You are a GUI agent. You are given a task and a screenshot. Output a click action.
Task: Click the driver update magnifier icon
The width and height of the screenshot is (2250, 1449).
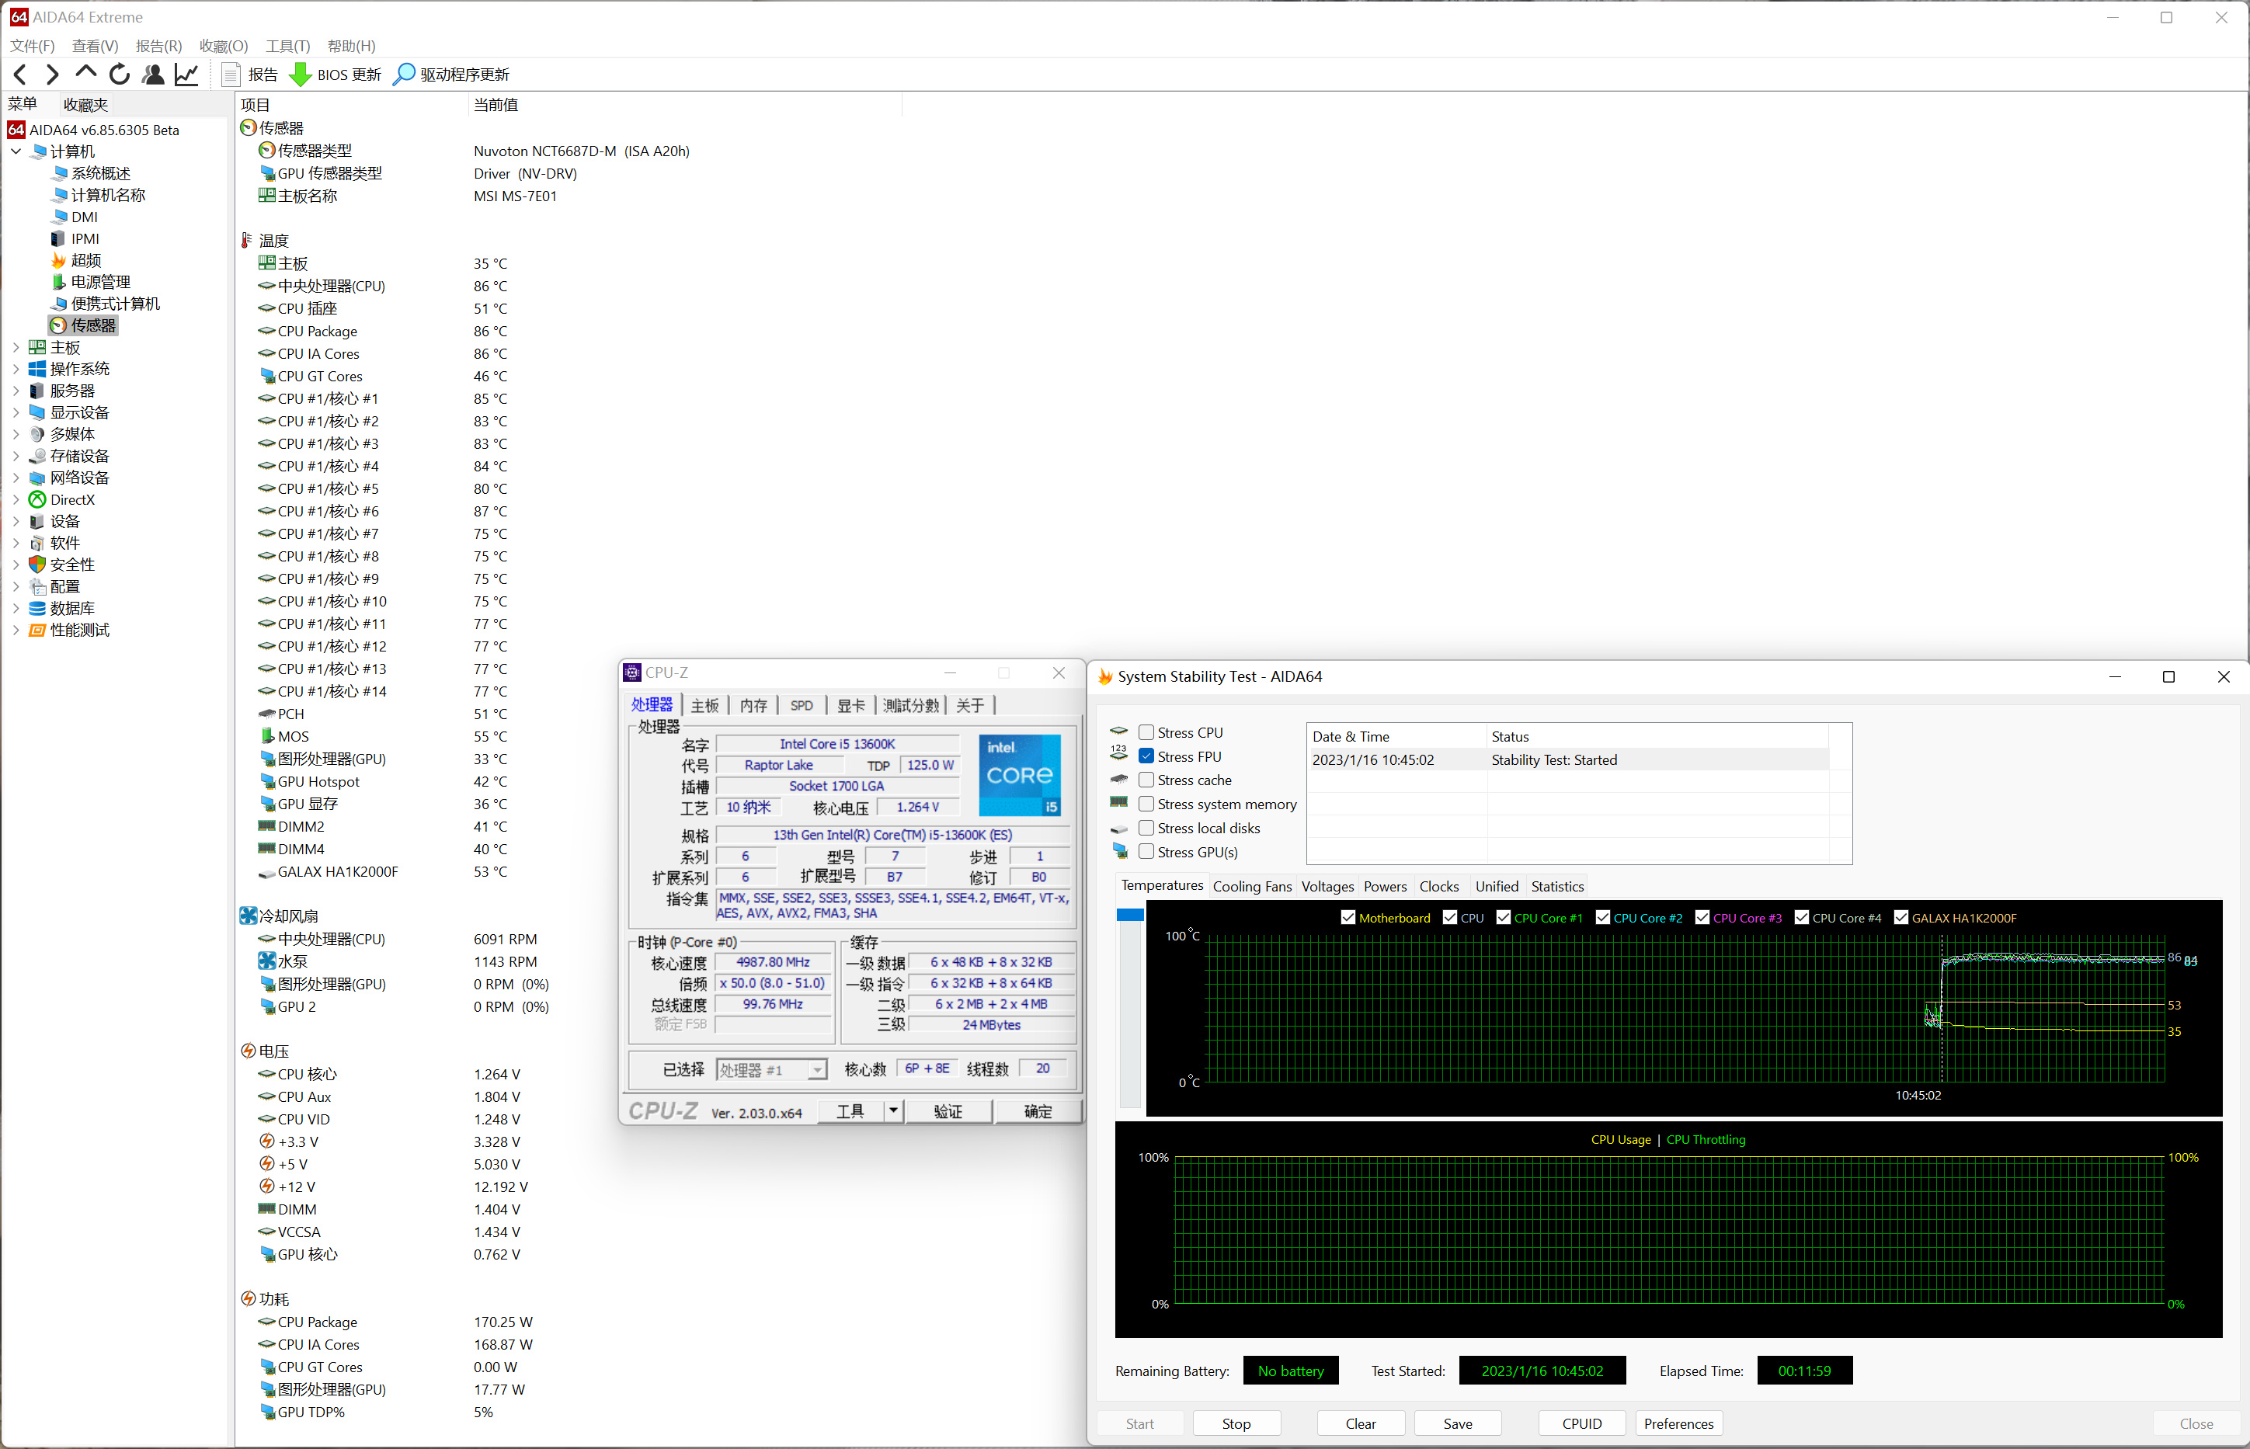pos(404,75)
